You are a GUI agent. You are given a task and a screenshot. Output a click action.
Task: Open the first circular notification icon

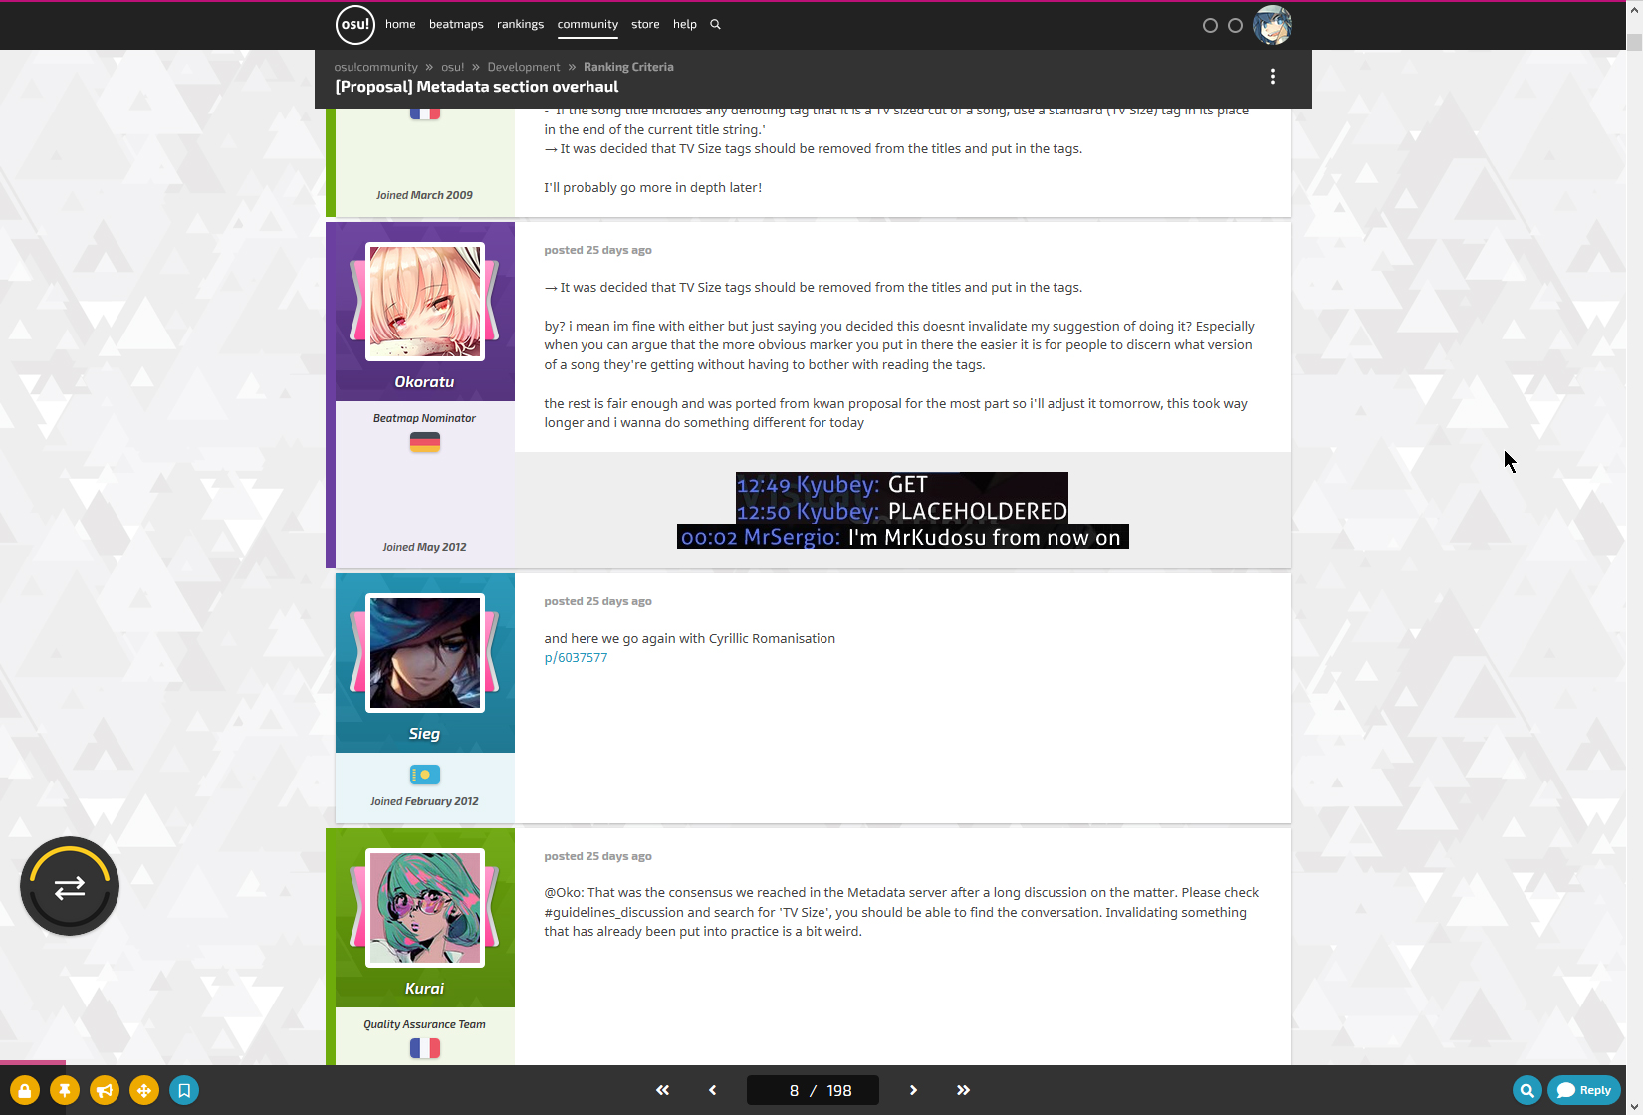pos(1210,25)
